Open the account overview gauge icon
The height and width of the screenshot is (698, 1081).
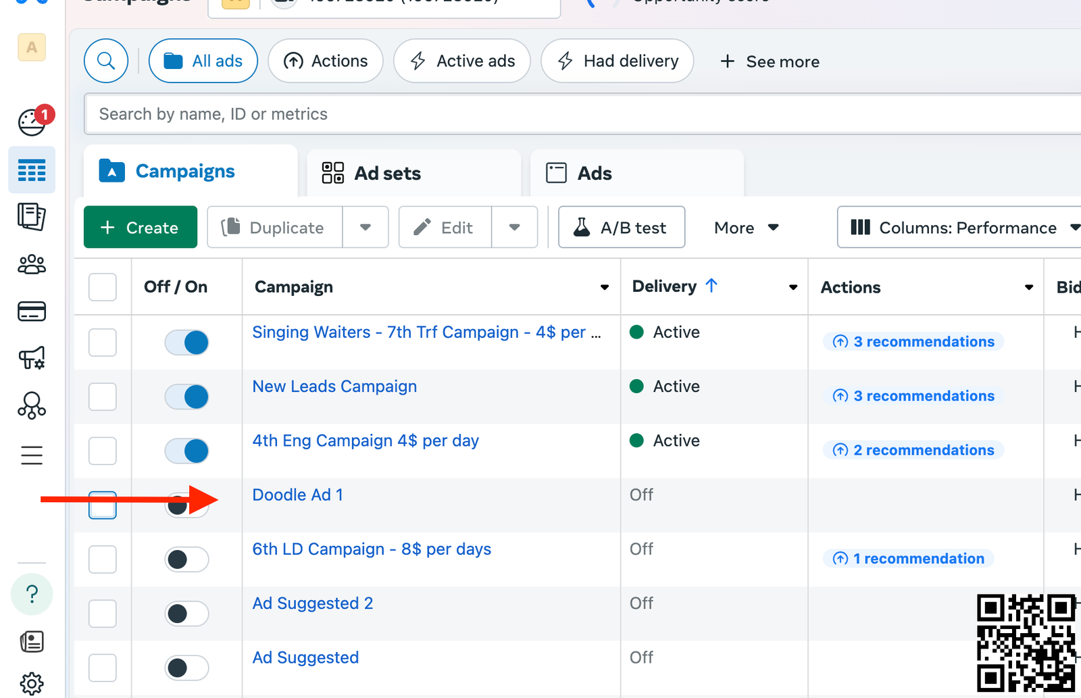click(x=32, y=122)
